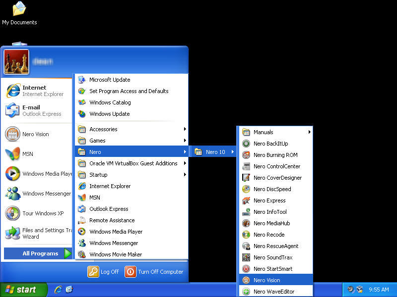Open Nero ControlCenter
Screen dimensions: 397x297
tap(276, 166)
